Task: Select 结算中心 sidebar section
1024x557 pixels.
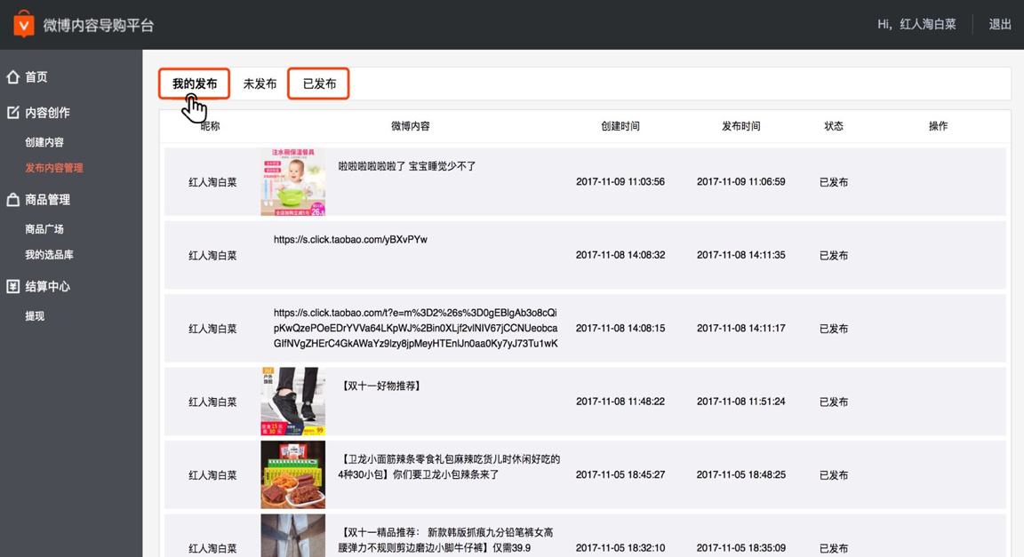Action: pos(47,286)
